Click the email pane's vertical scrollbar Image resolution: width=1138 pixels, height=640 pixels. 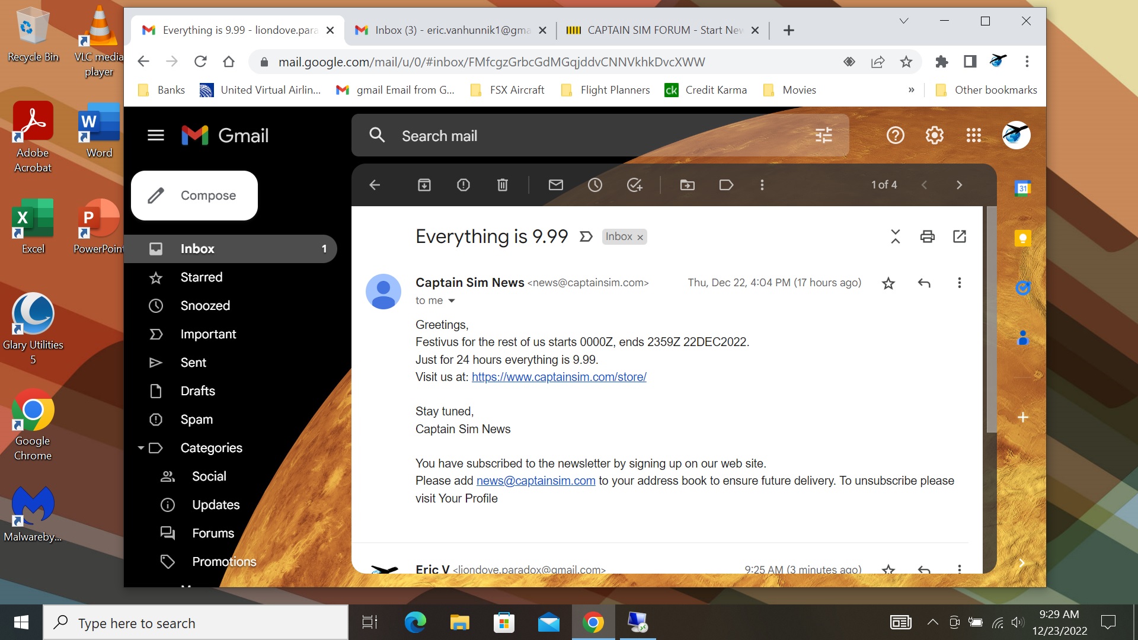[x=991, y=320]
